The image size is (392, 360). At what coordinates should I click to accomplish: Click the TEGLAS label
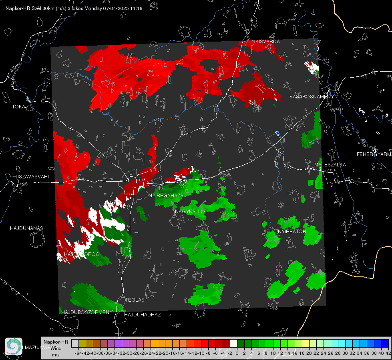[135, 300]
